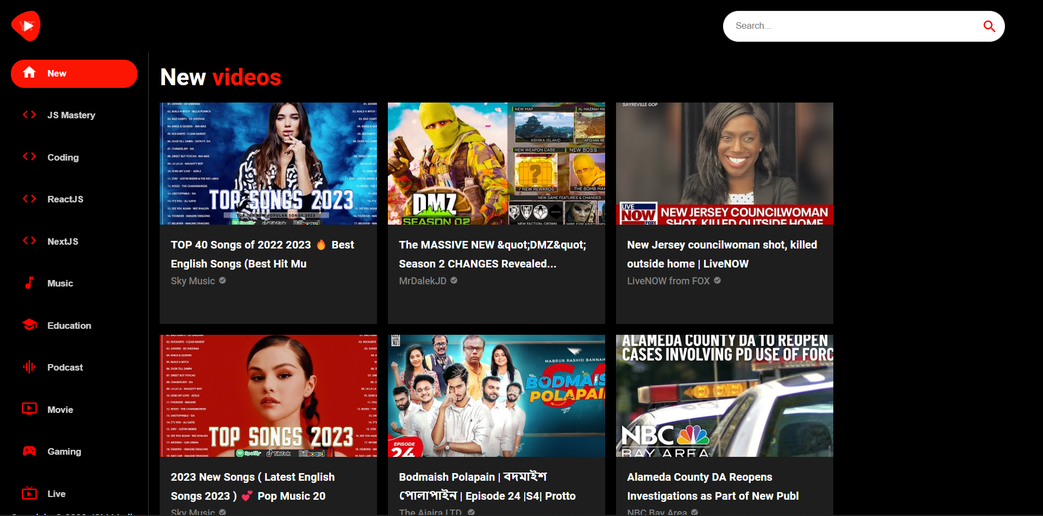The width and height of the screenshot is (1043, 516).
Task: Open the NBC Bay Area thumbnail
Action: [725, 396]
